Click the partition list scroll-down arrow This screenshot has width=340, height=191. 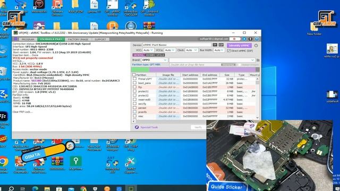257,118
